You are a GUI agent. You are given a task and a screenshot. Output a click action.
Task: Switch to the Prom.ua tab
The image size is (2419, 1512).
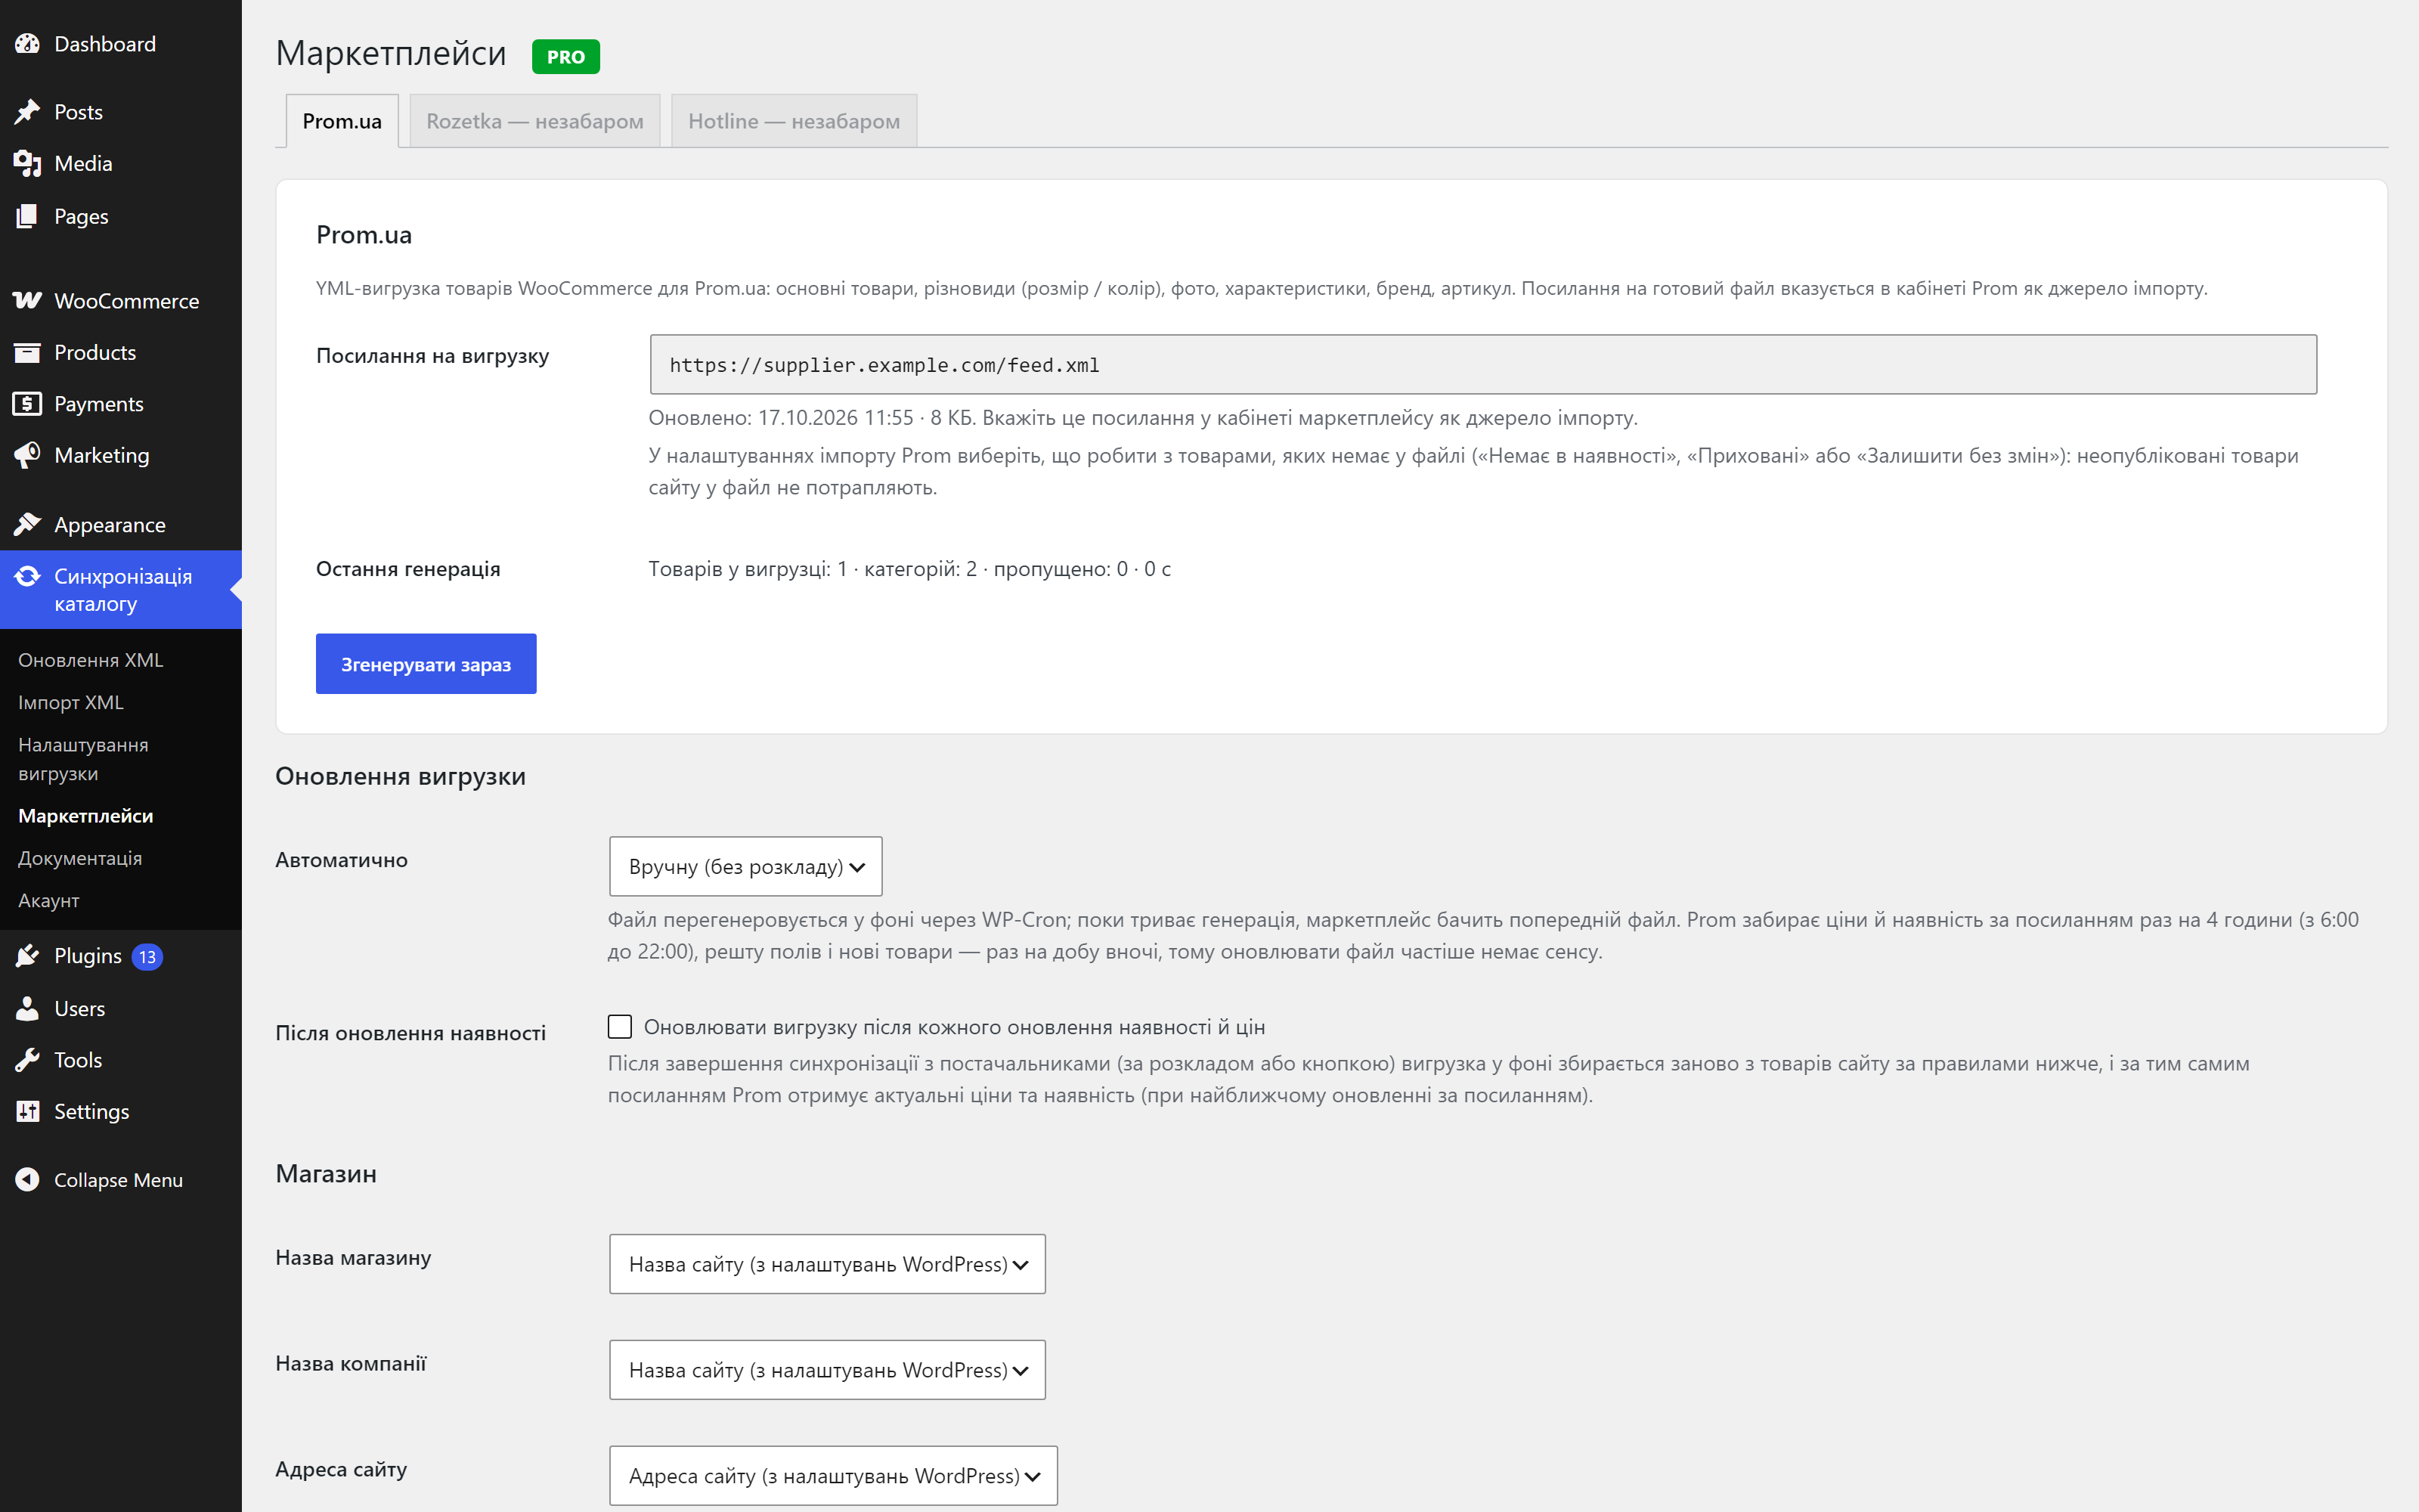click(x=342, y=121)
